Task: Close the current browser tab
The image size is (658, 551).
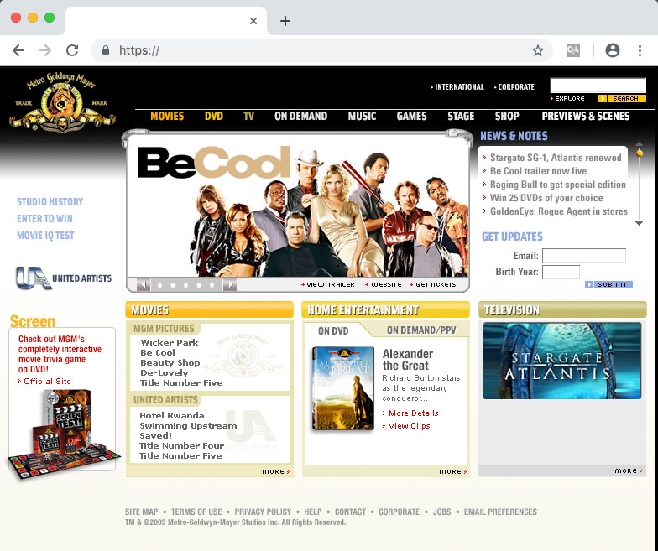Action: click(253, 21)
